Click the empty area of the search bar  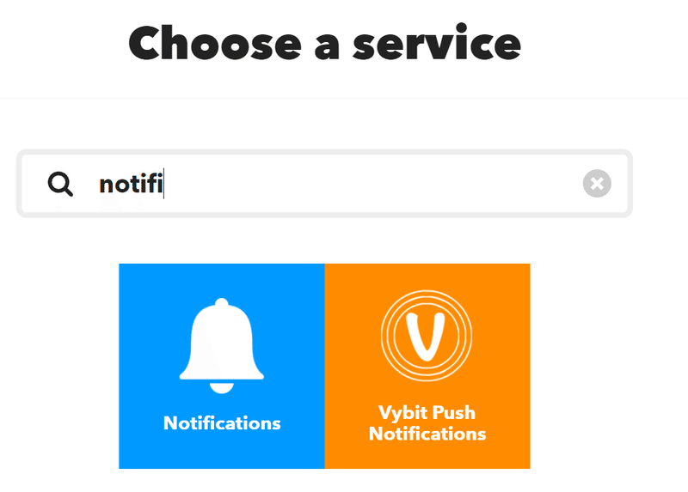pos(373,183)
